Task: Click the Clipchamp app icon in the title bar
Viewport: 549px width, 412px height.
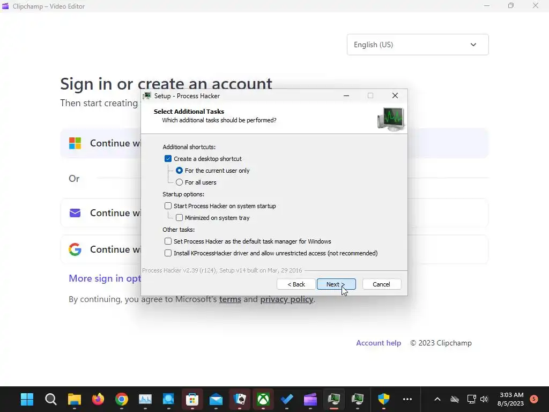Action: pyautogui.click(x=5, y=6)
